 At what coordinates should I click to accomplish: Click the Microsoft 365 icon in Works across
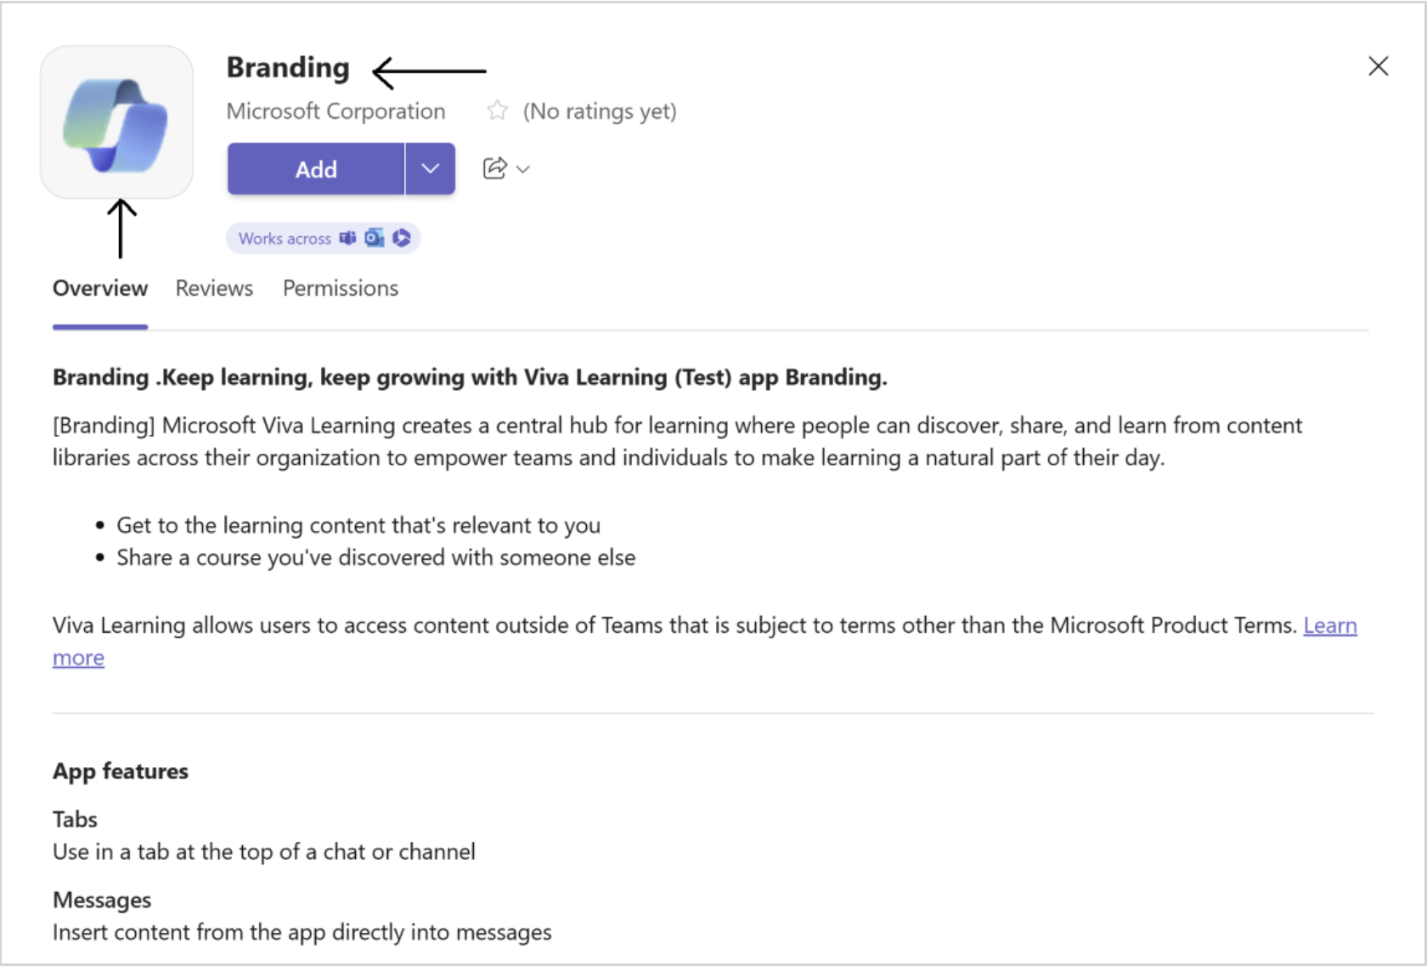point(401,238)
